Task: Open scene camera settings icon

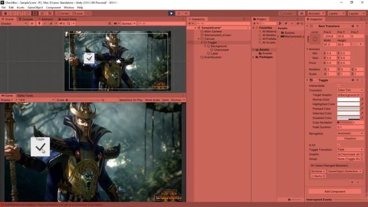Action: pyautogui.click(x=116, y=24)
